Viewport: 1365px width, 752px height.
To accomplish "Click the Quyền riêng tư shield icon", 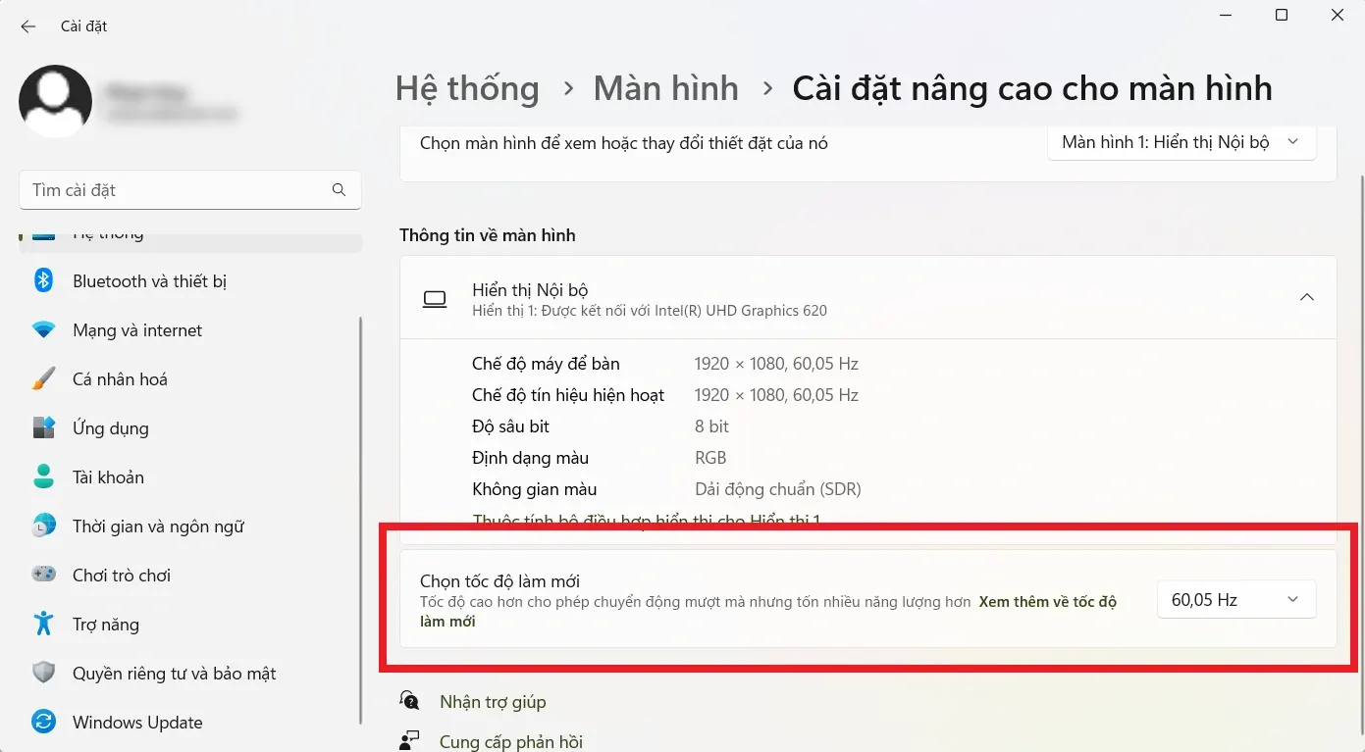I will [43, 673].
